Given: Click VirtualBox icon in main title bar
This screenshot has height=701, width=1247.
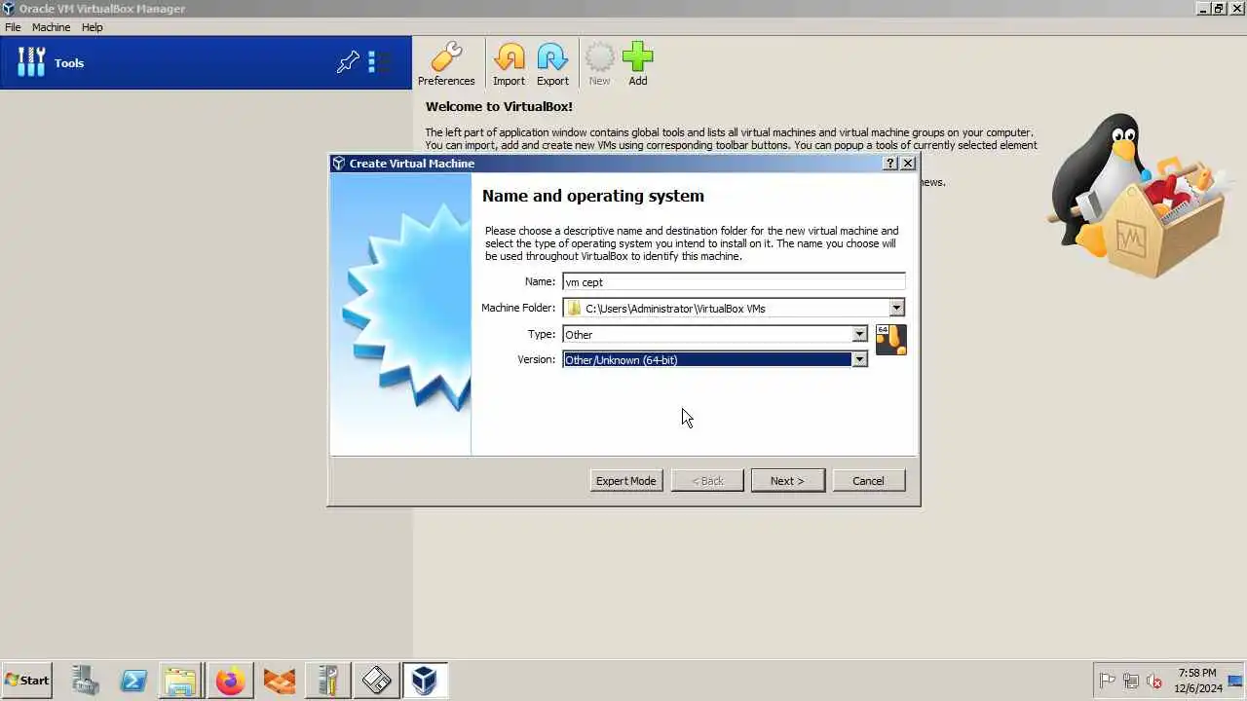Looking at the screenshot, I should point(8,9).
